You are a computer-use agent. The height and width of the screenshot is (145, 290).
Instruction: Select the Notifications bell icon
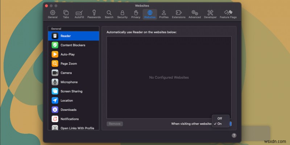[x=55, y=119]
